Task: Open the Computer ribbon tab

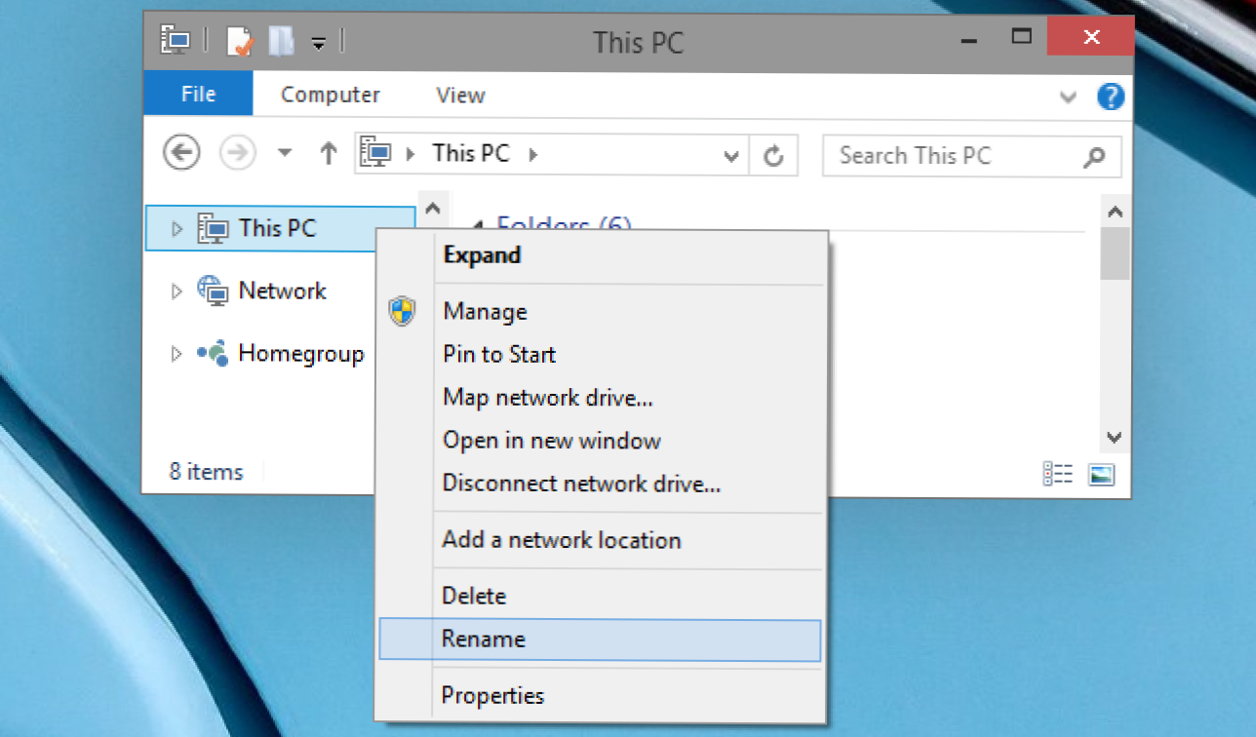Action: 331,95
